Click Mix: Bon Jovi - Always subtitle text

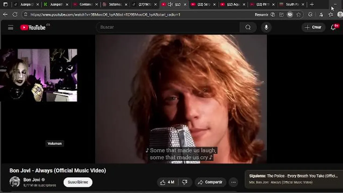(281, 182)
